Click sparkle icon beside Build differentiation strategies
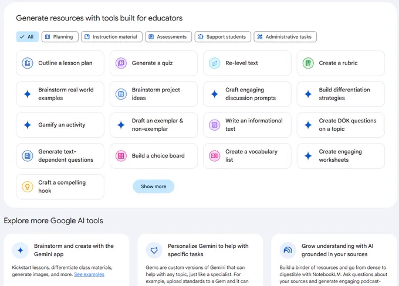Image resolution: width=399 pixels, height=286 pixels. pos(308,94)
